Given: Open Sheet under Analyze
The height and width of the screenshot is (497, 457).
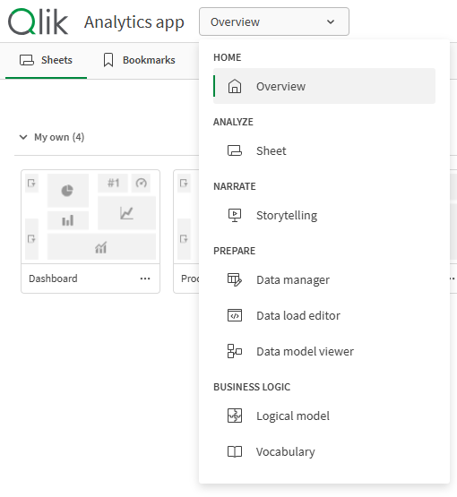Looking at the screenshot, I should 324,150.
